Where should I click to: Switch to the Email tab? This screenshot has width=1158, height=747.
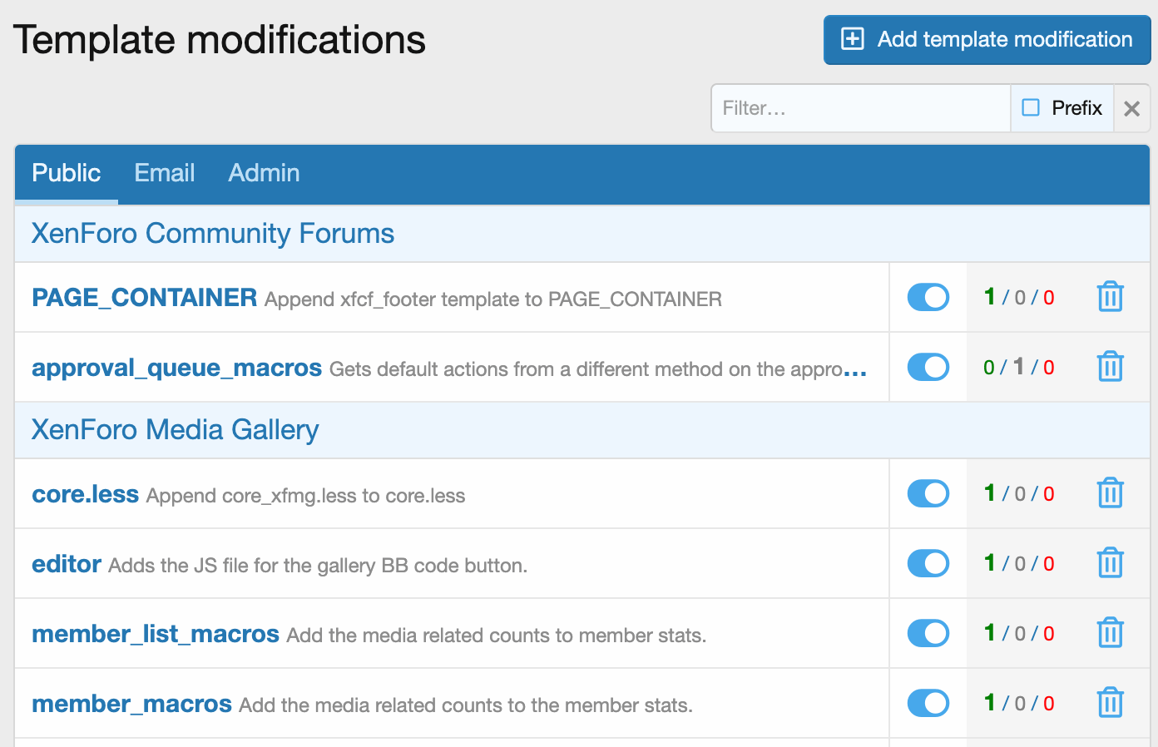click(x=164, y=173)
